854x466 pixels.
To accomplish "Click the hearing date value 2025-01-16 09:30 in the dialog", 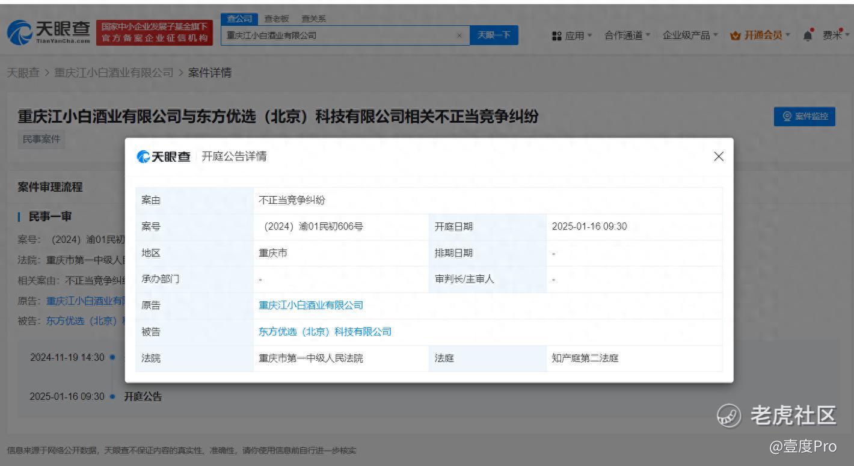I will 589,227.
